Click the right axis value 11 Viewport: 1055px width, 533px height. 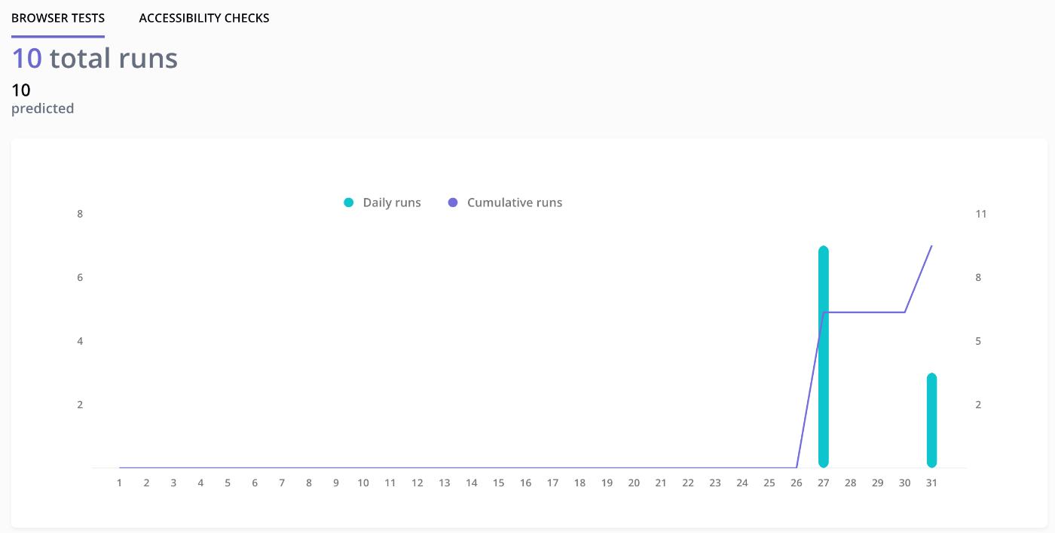coord(981,214)
